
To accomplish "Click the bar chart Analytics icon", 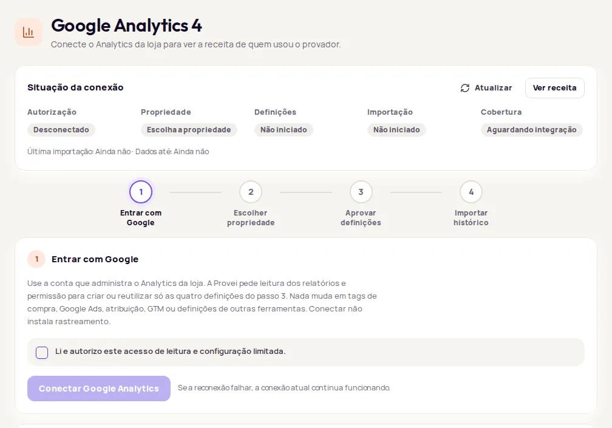I will point(29,32).
